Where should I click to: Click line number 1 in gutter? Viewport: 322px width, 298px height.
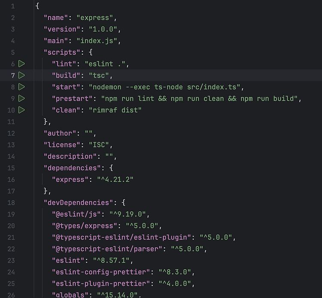(x=13, y=6)
